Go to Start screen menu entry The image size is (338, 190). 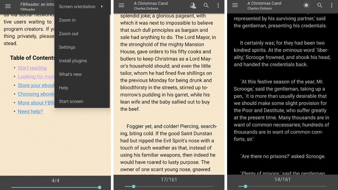82,101
